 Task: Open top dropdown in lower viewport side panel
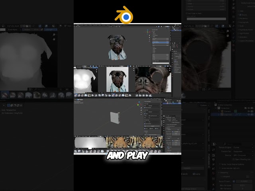click(154, 106)
